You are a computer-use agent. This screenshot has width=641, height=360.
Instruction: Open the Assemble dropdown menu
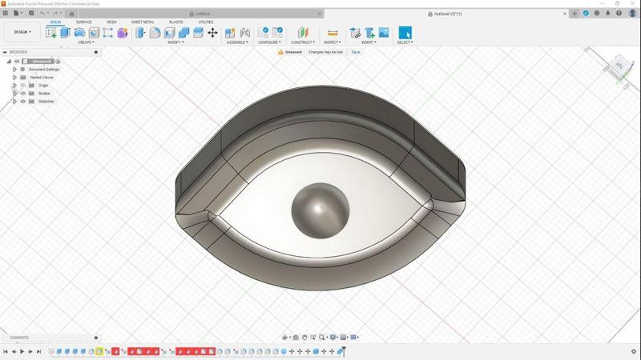pyautogui.click(x=237, y=42)
